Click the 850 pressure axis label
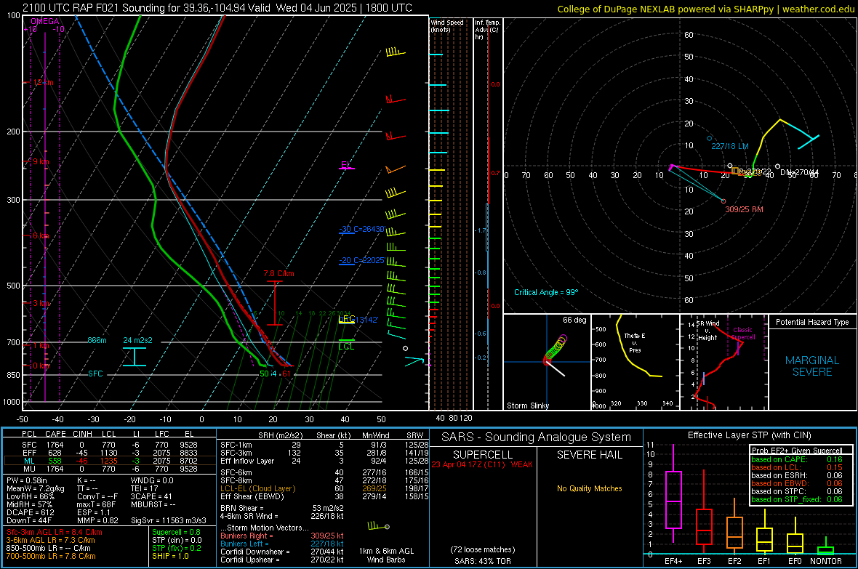This screenshot has width=858, height=569. tap(13, 375)
